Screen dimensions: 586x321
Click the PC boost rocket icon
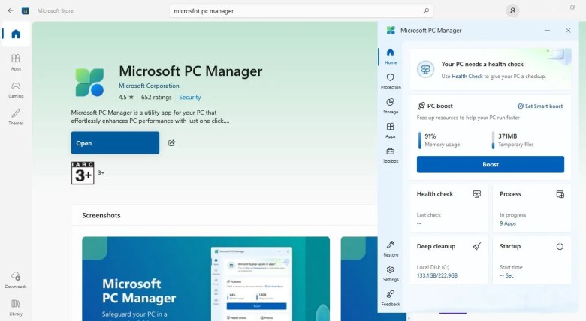(421, 106)
